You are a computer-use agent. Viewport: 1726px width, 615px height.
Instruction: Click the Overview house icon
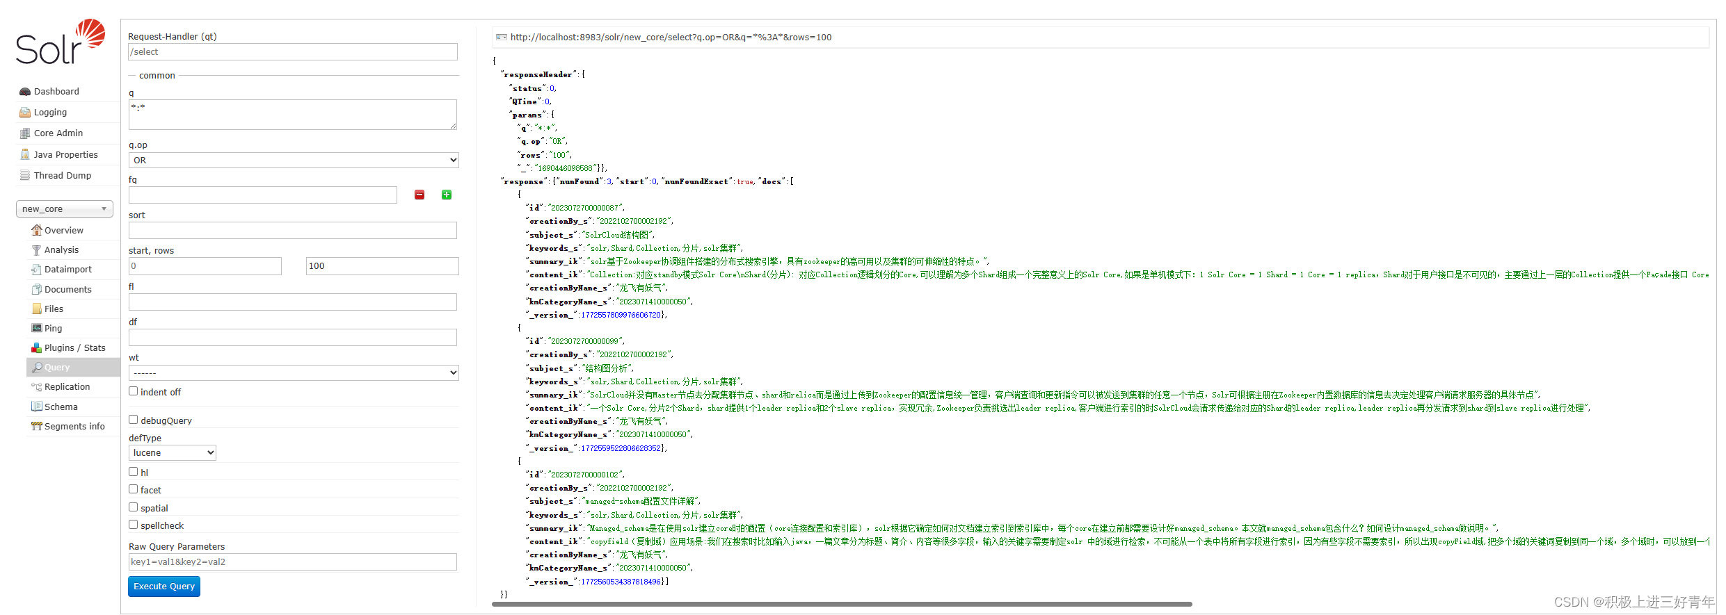pos(37,230)
